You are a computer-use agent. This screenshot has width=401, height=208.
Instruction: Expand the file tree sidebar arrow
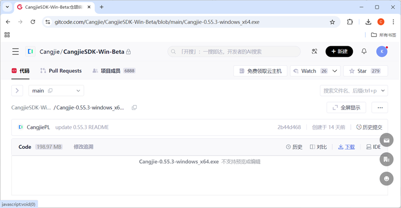pos(17,91)
